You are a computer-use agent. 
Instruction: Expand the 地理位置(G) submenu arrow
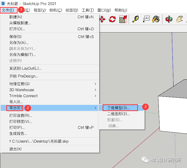(x=95, y=84)
